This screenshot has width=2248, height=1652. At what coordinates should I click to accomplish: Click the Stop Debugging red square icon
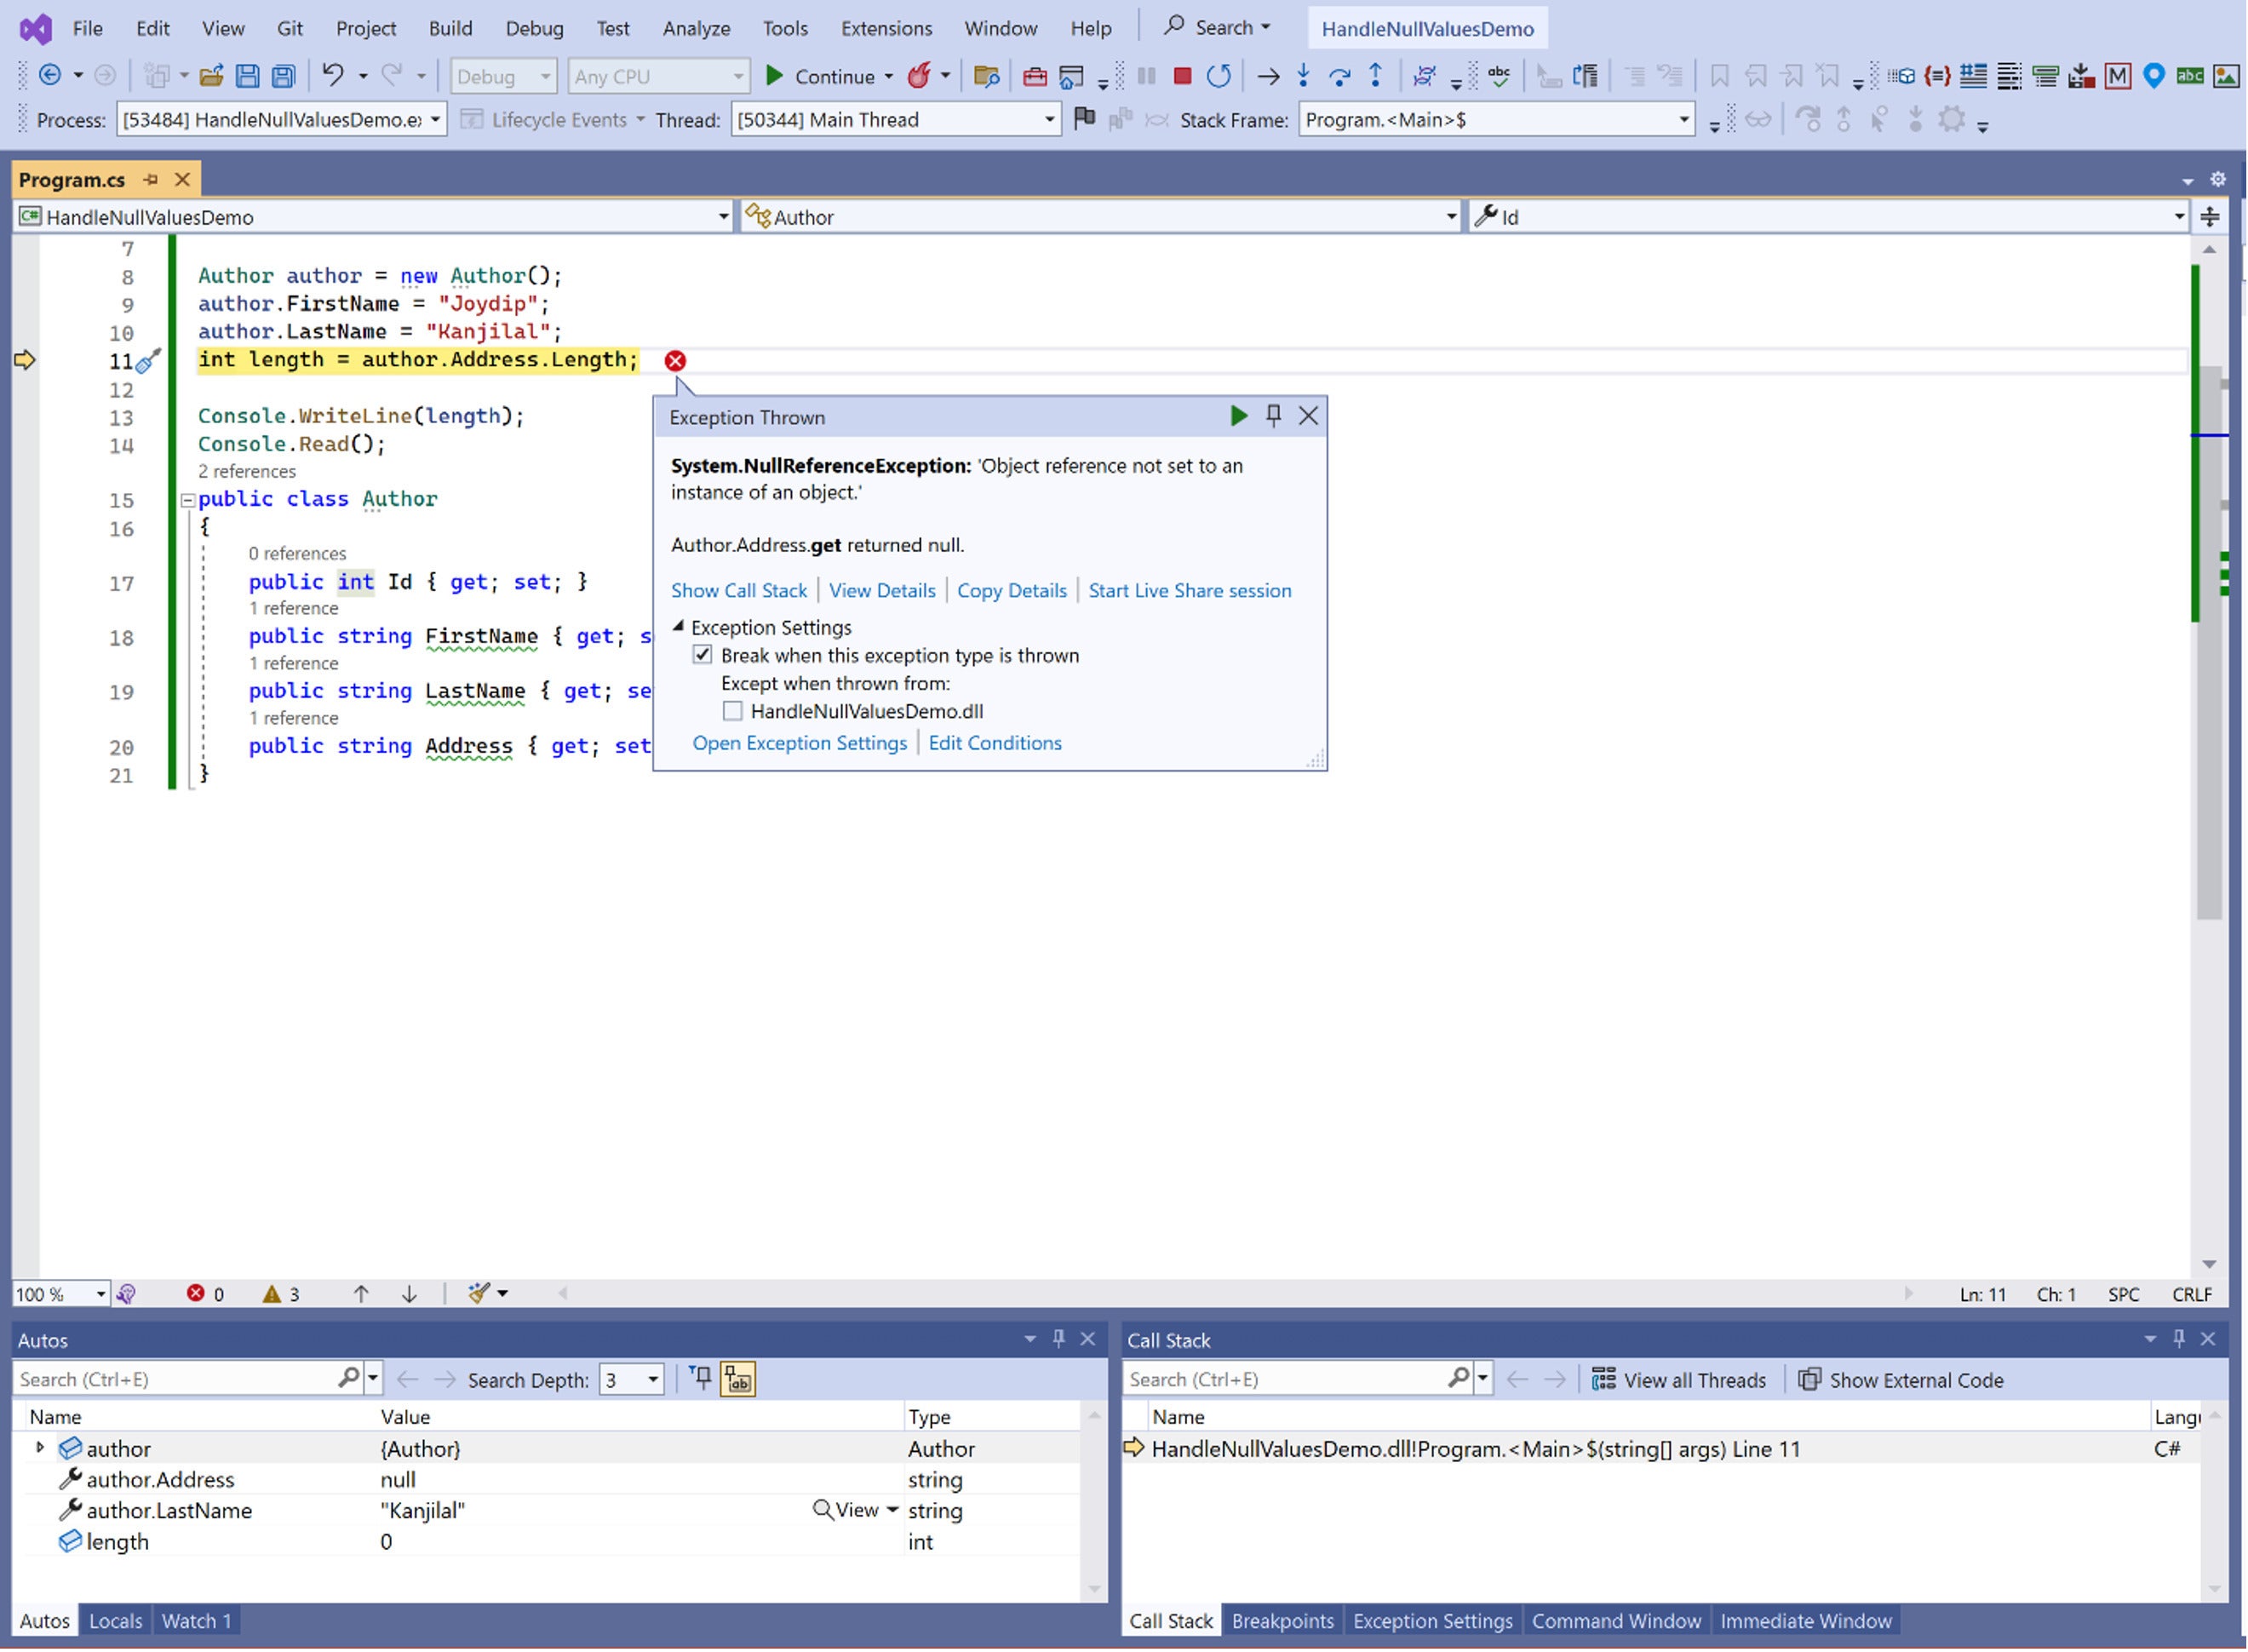1182,76
